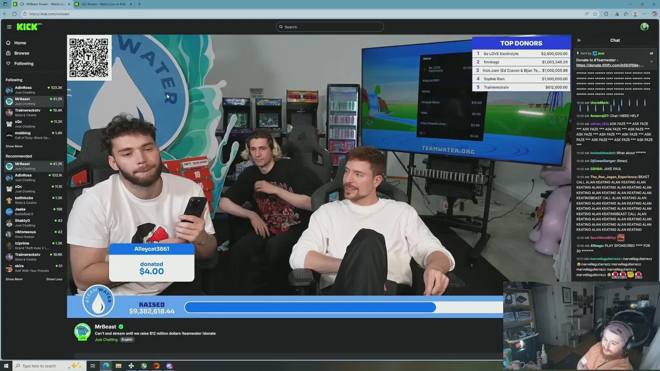The width and height of the screenshot is (660, 371).
Task: Click chat user UncleMark's name
Action: coord(600,103)
